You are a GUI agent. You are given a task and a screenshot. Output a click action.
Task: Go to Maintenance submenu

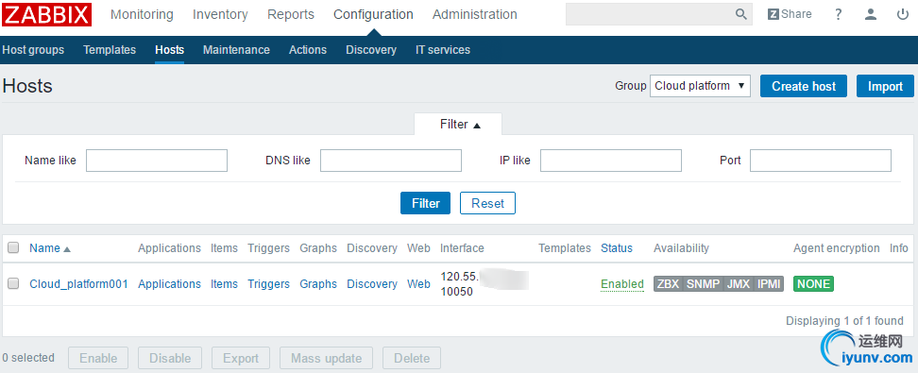[x=236, y=50]
